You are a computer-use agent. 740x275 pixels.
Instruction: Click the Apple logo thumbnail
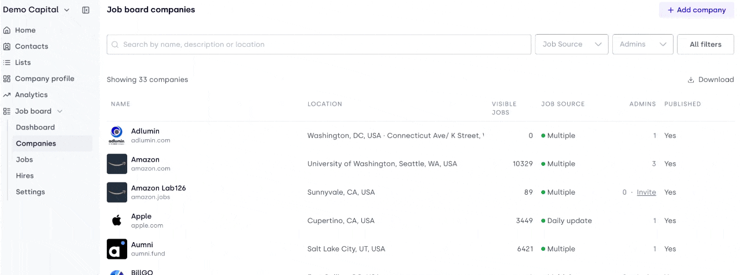pyautogui.click(x=117, y=221)
